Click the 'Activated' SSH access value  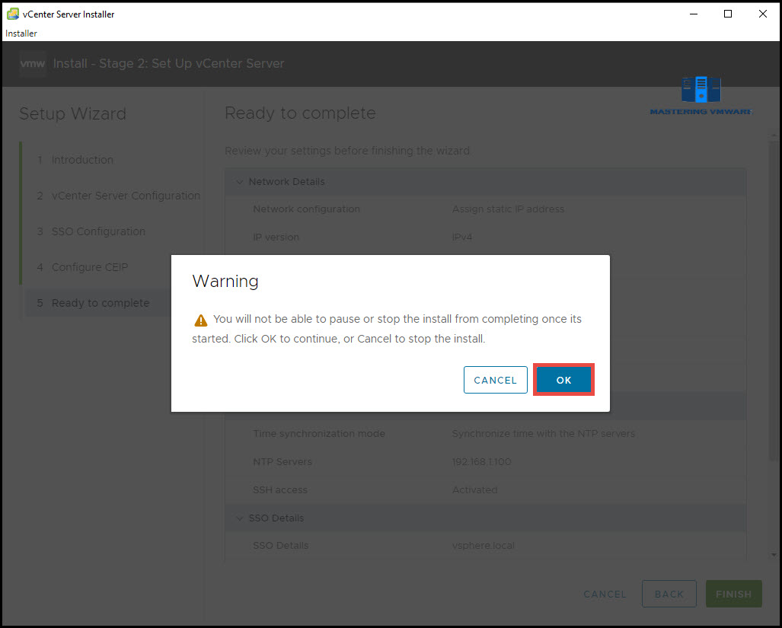(474, 490)
